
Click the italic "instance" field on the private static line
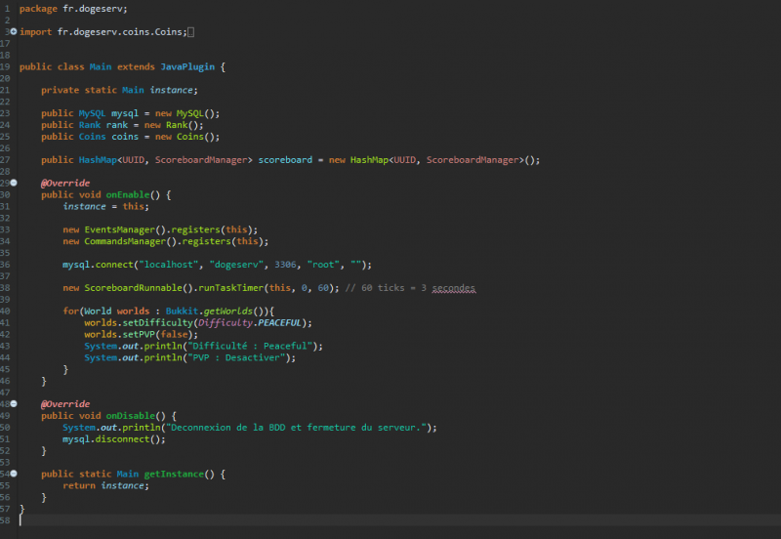(x=171, y=90)
